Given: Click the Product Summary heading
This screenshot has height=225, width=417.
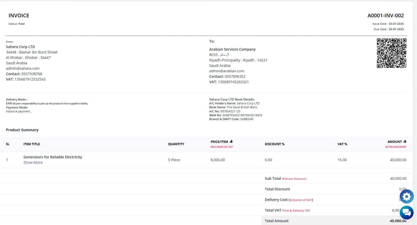Looking at the screenshot, I should click(22, 130).
